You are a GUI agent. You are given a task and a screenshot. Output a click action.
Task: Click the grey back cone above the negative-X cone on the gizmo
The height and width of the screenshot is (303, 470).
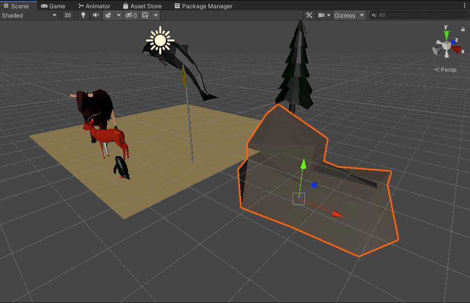coord(440,43)
